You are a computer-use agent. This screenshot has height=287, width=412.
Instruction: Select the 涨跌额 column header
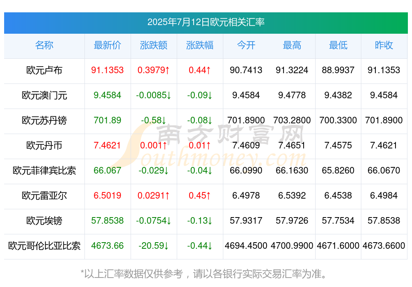(153, 45)
